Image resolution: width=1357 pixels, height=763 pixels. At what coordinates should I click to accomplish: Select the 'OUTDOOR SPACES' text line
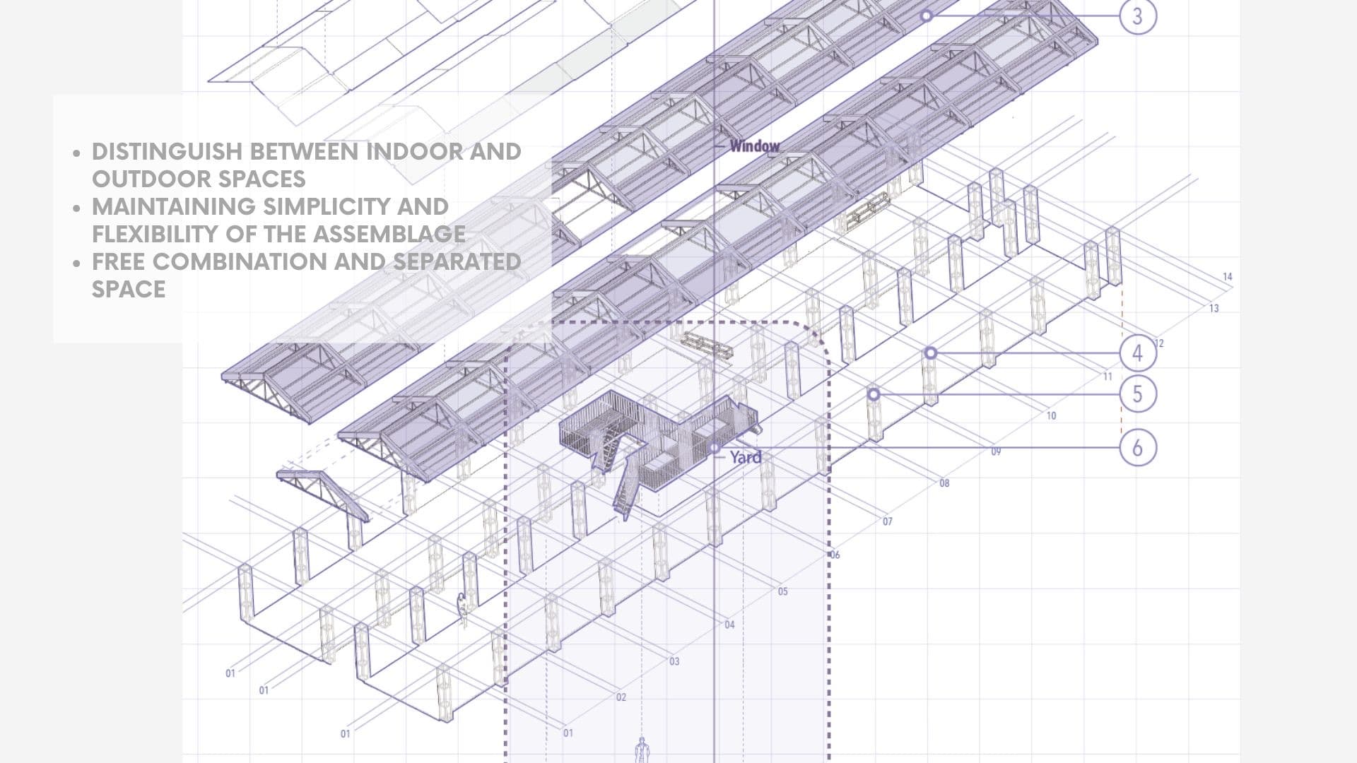point(199,179)
